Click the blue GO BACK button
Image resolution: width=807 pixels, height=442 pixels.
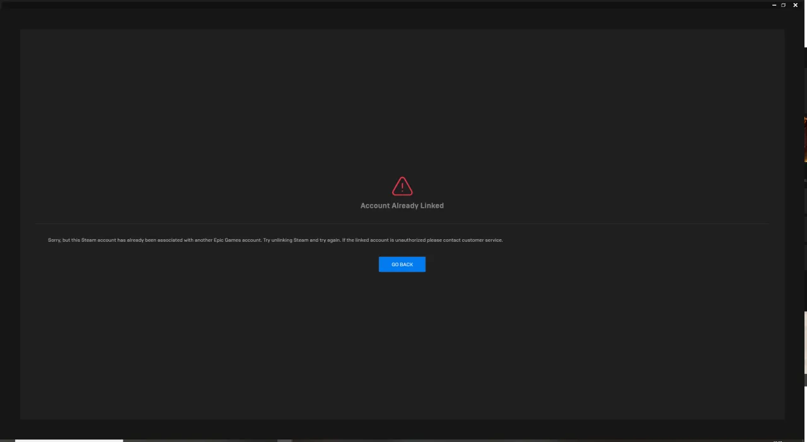pos(402,264)
